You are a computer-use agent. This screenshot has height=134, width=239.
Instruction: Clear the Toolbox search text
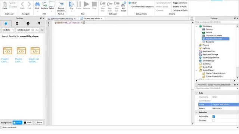32,30
